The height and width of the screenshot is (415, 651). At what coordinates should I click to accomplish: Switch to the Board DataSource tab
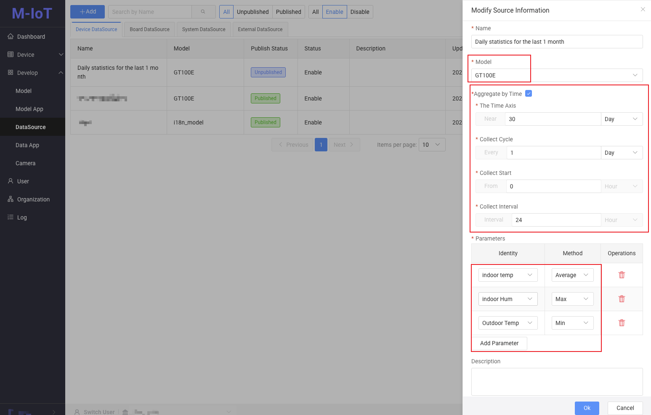(x=149, y=29)
